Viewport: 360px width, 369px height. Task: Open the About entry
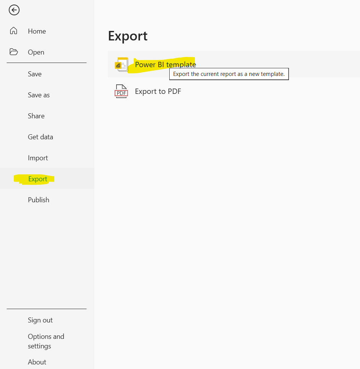coord(37,362)
